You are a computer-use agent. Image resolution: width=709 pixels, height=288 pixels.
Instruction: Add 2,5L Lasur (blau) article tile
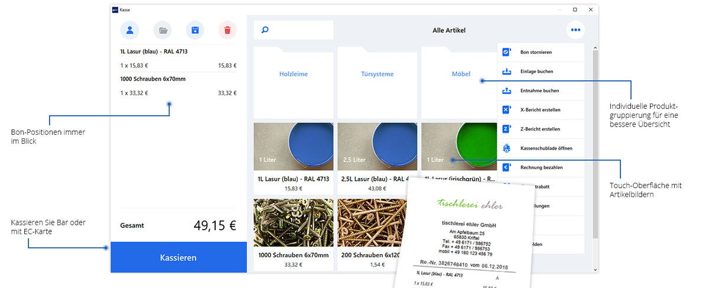(x=377, y=158)
